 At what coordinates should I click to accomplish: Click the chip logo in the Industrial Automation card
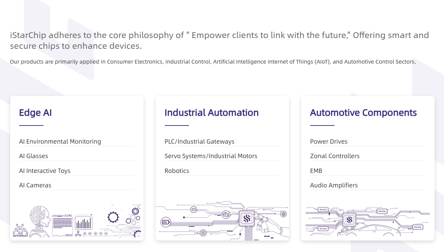pyautogui.click(x=247, y=219)
